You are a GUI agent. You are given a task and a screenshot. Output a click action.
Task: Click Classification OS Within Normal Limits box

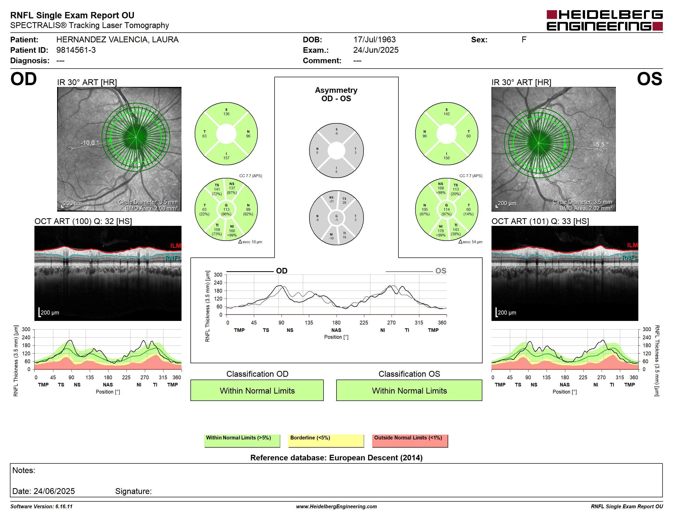click(x=409, y=390)
